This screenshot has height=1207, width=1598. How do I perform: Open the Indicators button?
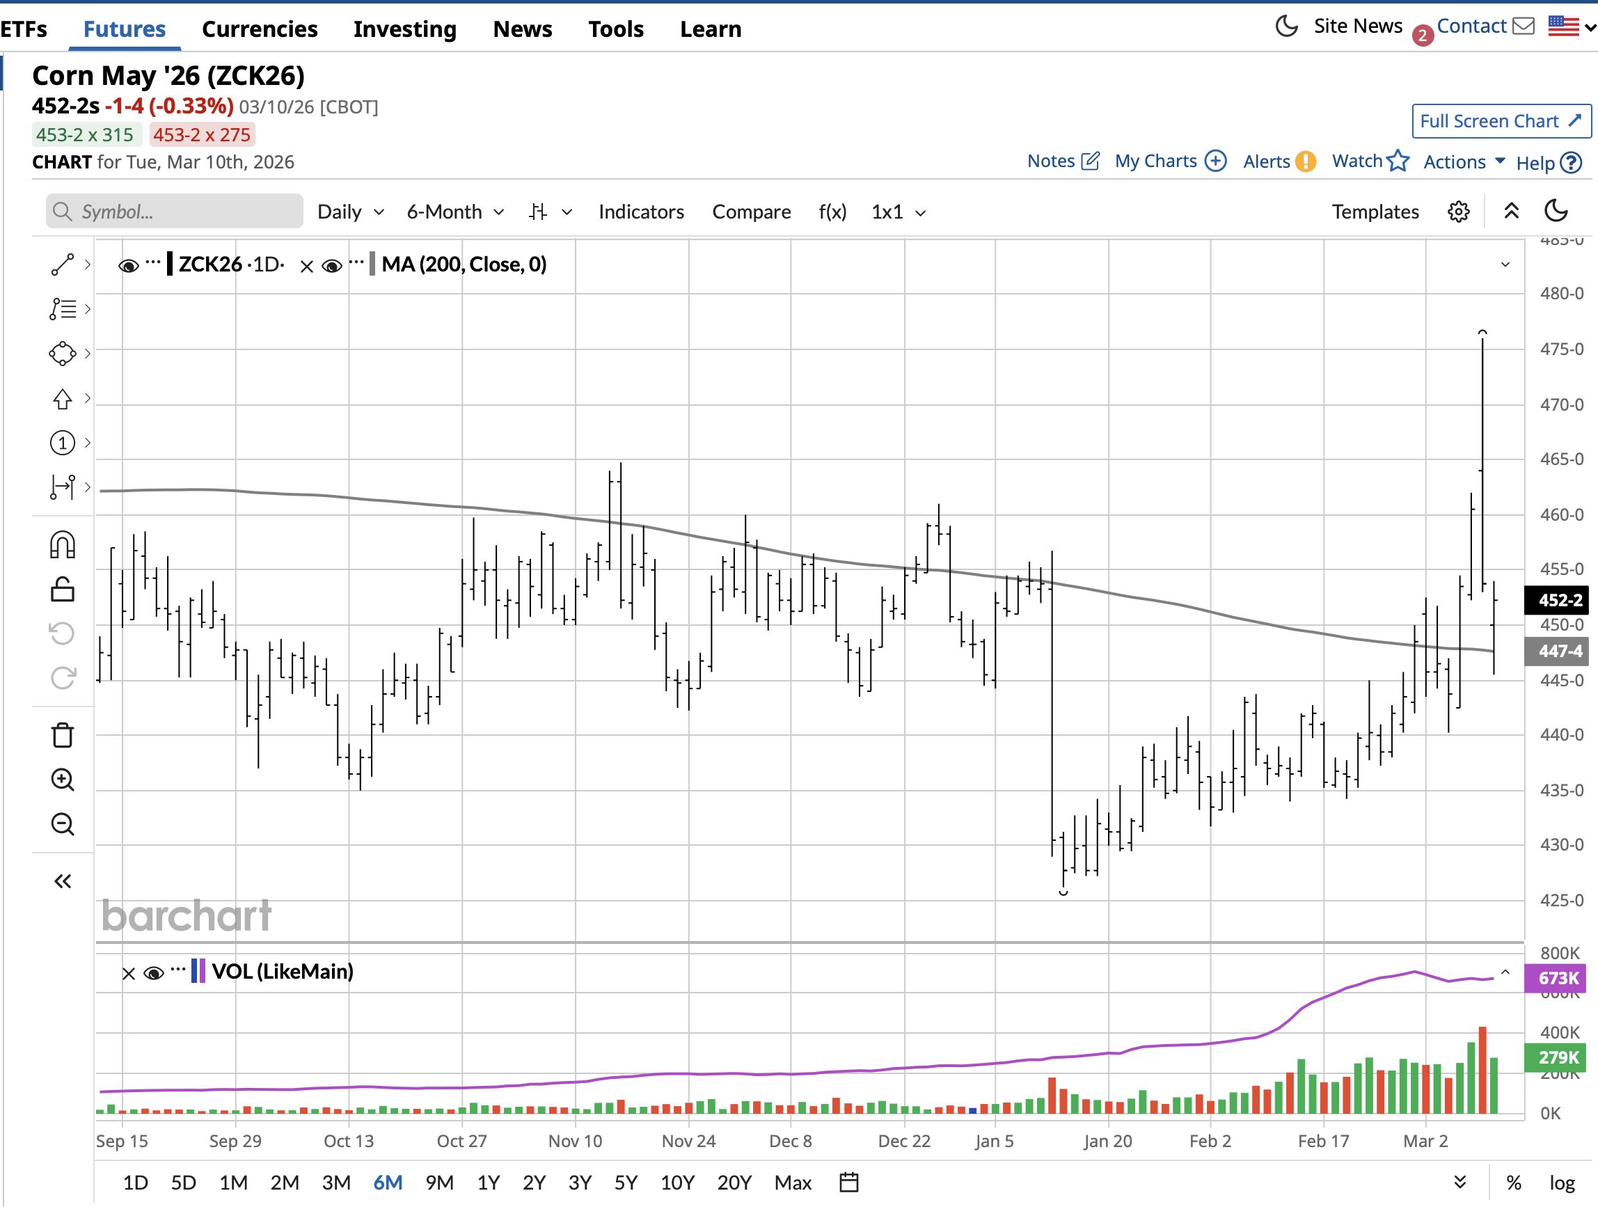click(641, 212)
